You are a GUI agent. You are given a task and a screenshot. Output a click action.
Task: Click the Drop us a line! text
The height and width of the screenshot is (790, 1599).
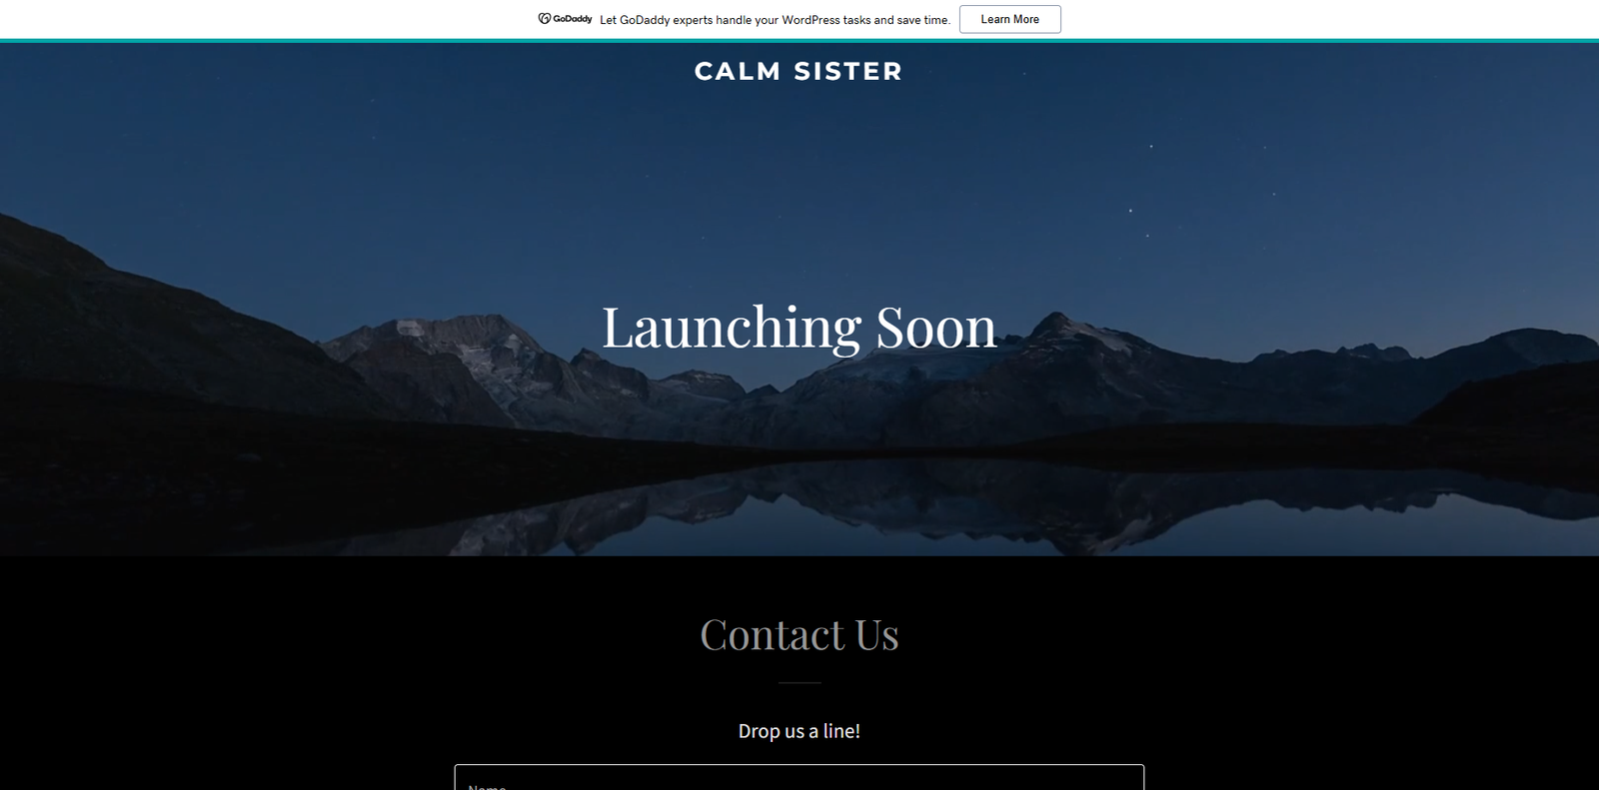point(799,731)
